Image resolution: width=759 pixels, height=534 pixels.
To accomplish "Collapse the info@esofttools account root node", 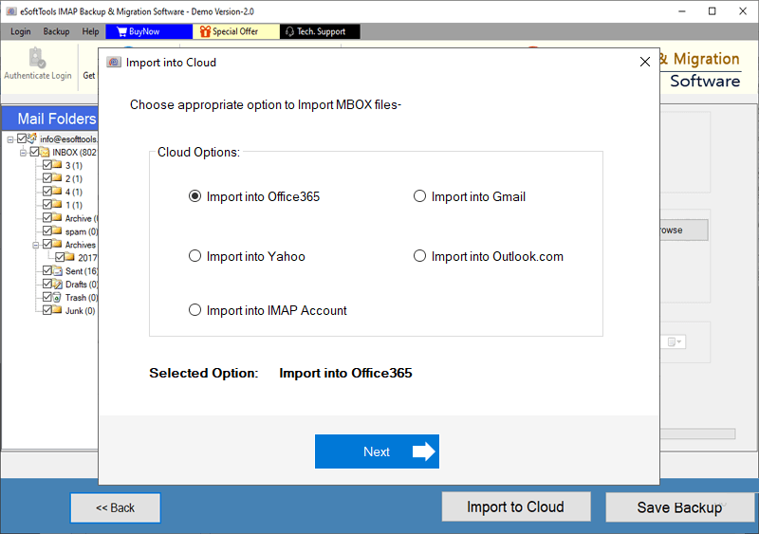I will [x=9, y=138].
